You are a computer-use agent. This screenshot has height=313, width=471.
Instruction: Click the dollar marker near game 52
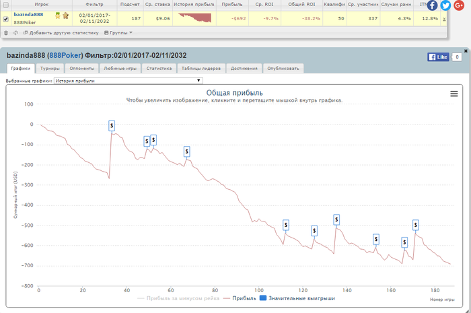153,140
